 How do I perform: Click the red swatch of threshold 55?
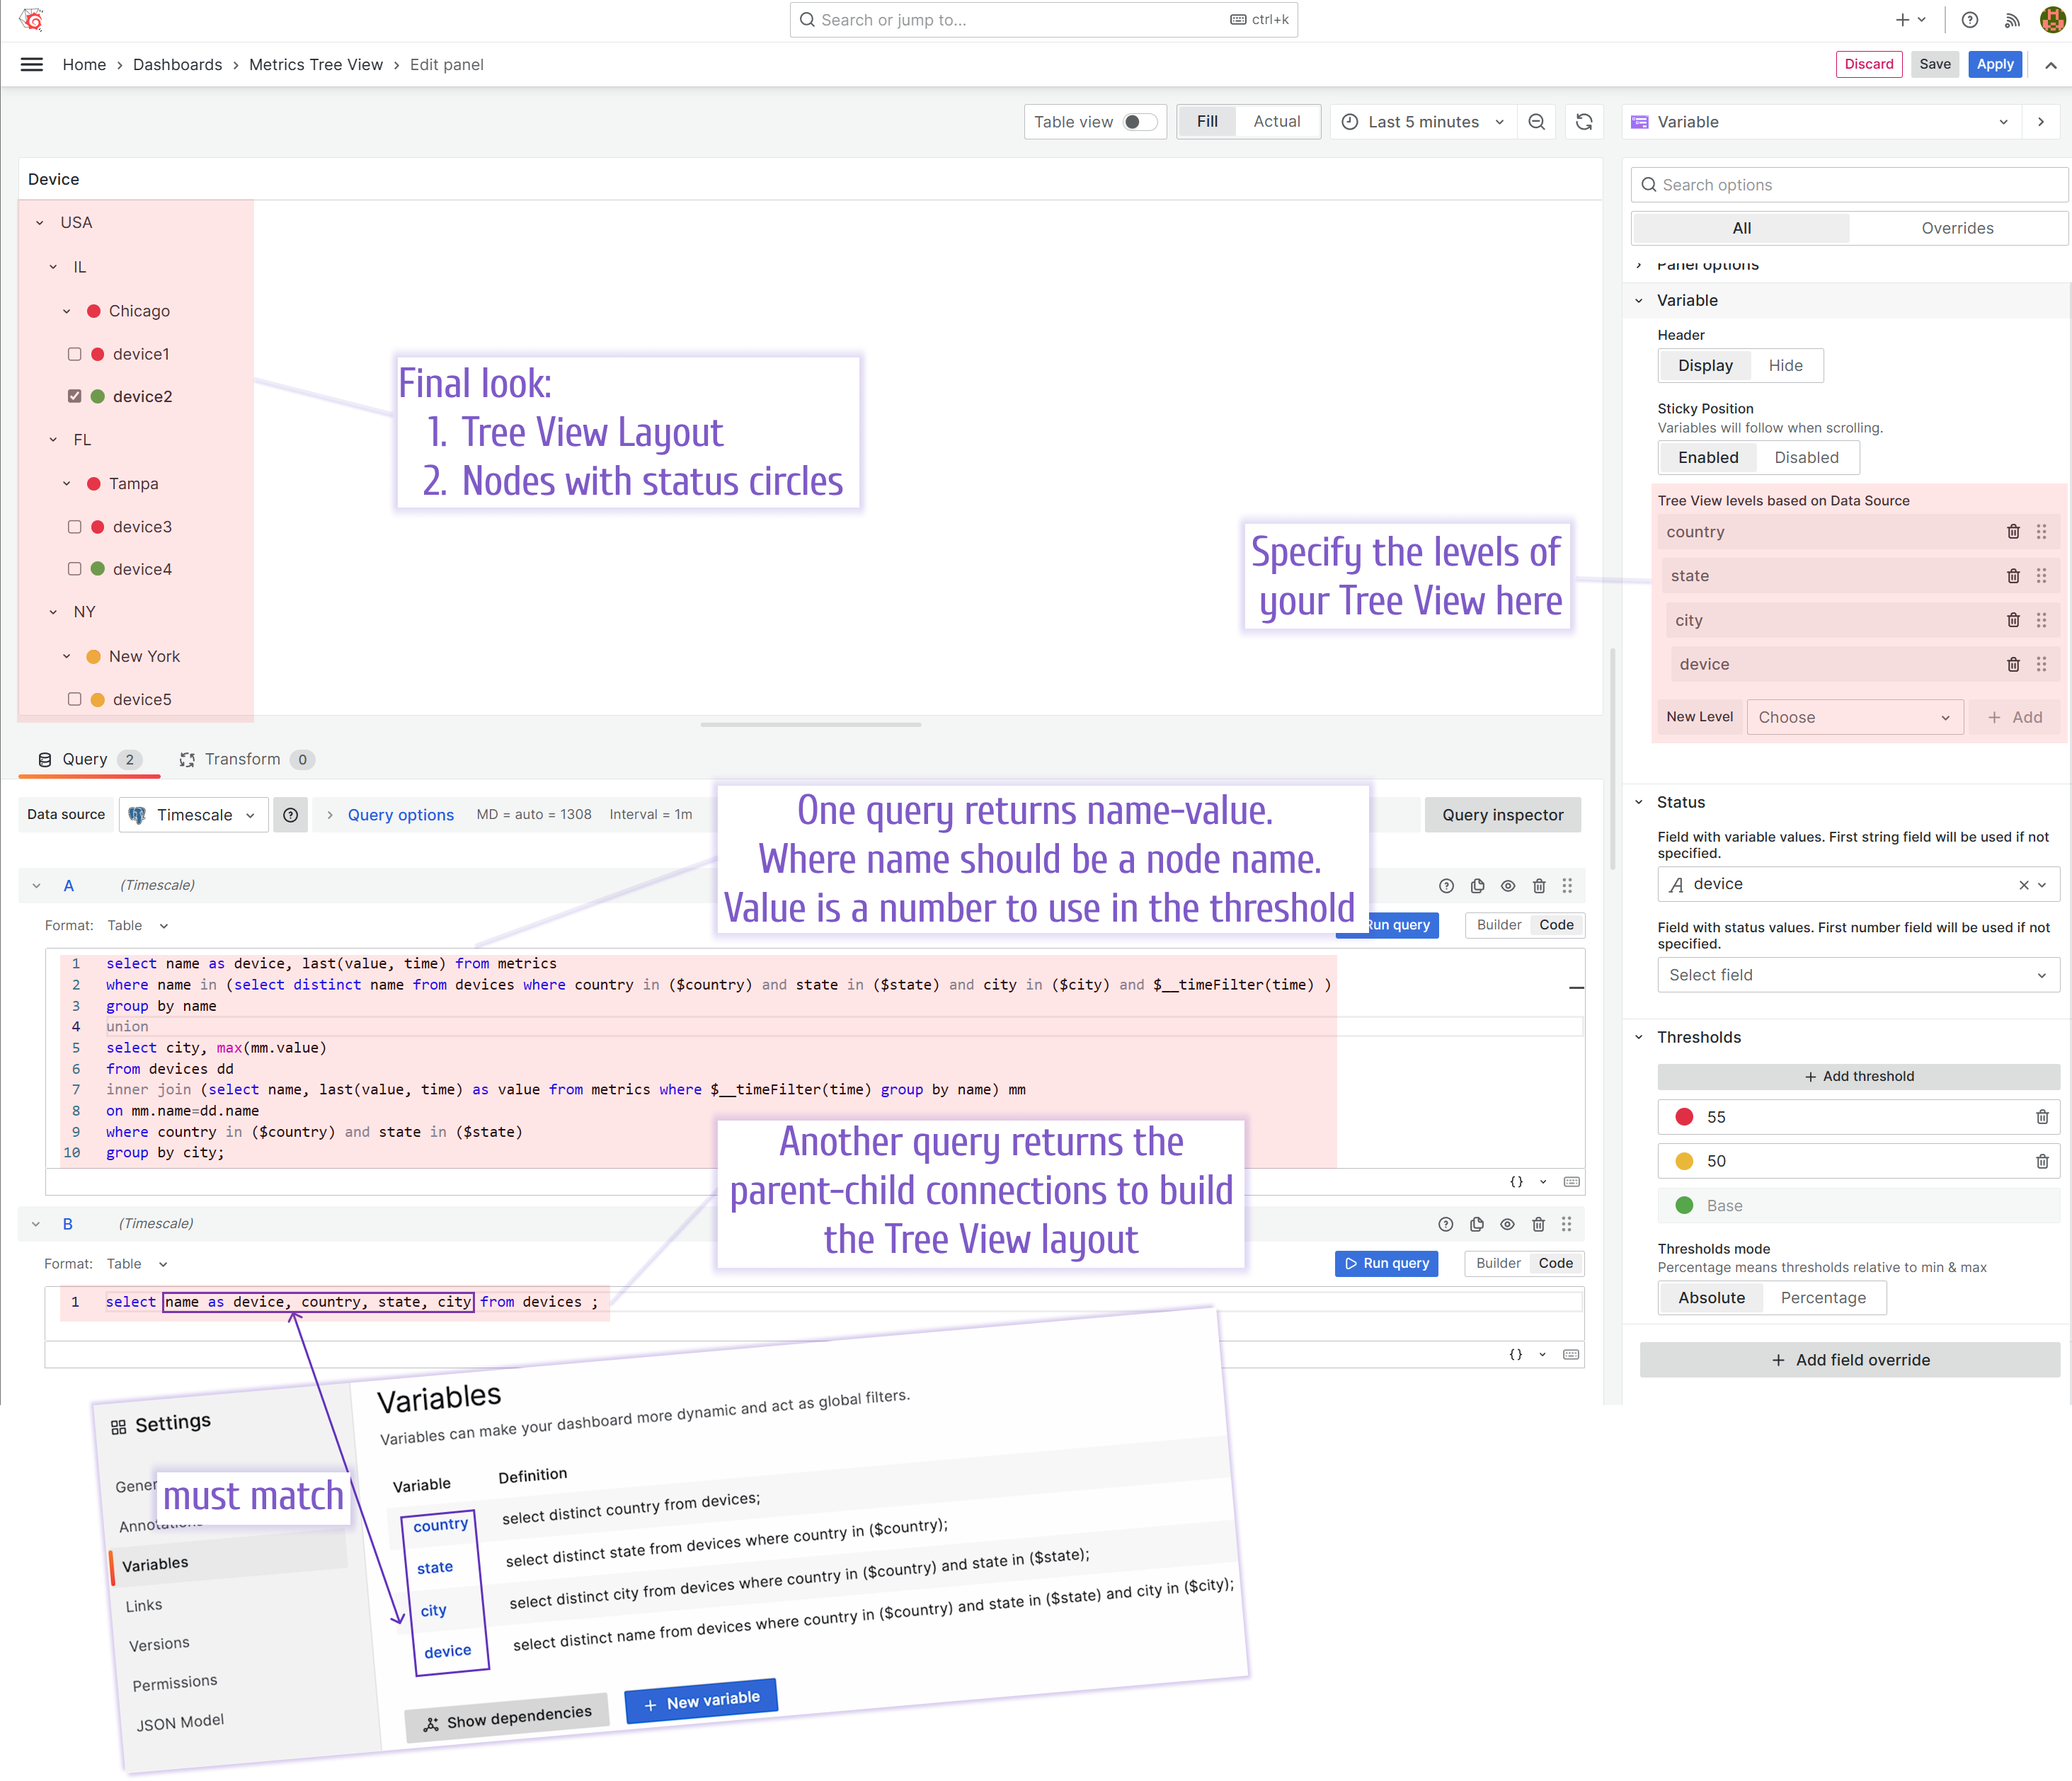point(1686,1117)
